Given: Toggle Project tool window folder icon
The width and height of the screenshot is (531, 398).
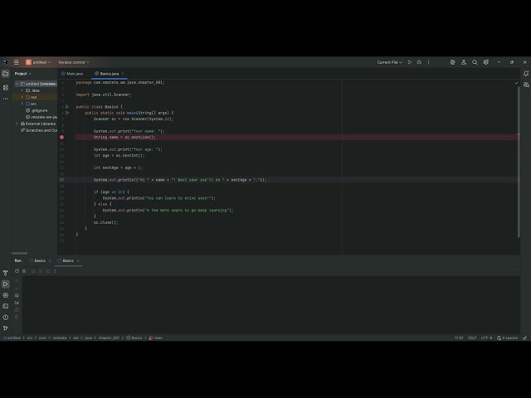Looking at the screenshot, I should click(6, 74).
